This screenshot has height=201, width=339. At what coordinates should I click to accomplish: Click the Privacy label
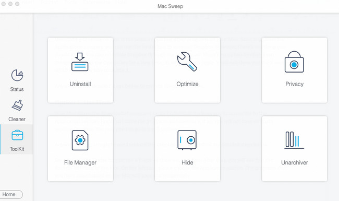point(295,84)
